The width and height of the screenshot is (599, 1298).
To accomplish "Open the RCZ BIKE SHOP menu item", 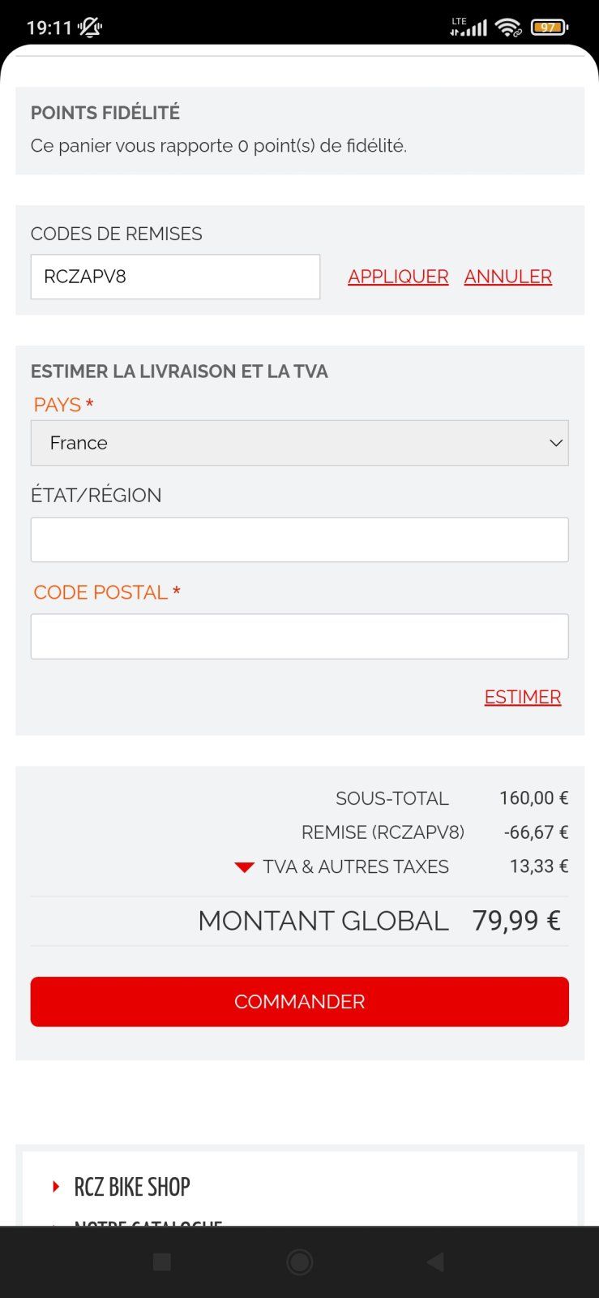I will tap(132, 1187).
